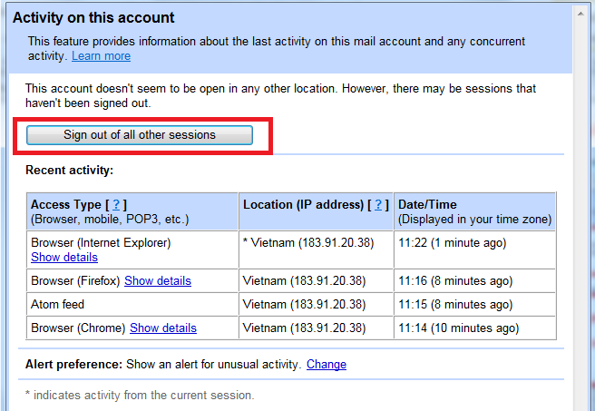Viewport: 595px width, 411px height.
Task: Click the Learn more link
Action: pyautogui.click(x=101, y=56)
